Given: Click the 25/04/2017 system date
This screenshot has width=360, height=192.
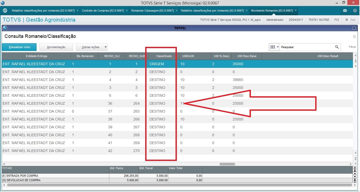Looking at the screenshot, I should click(x=296, y=20).
